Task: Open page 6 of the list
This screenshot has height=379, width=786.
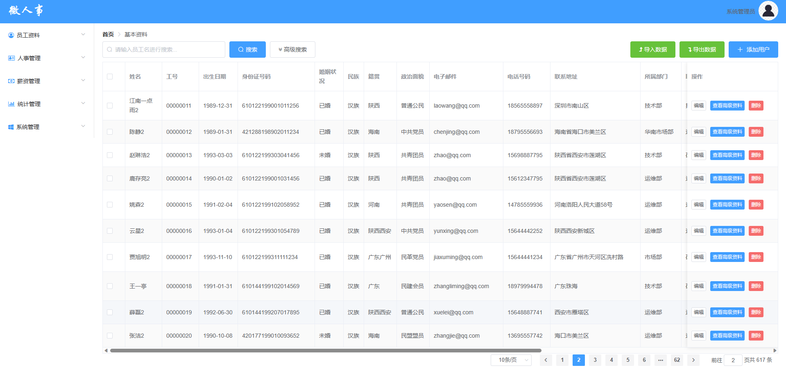Action: (x=644, y=360)
